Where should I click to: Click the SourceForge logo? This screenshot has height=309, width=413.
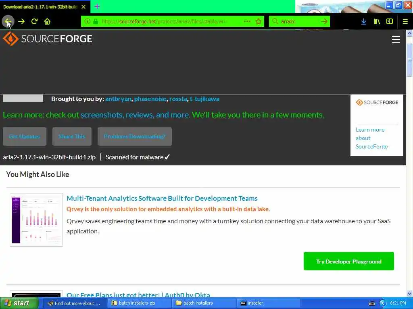point(48,39)
